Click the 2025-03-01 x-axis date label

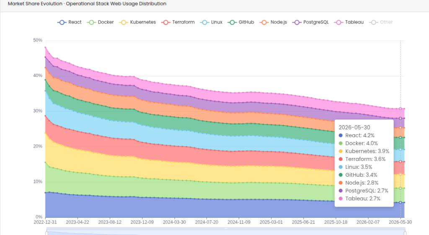[x=271, y=222]
